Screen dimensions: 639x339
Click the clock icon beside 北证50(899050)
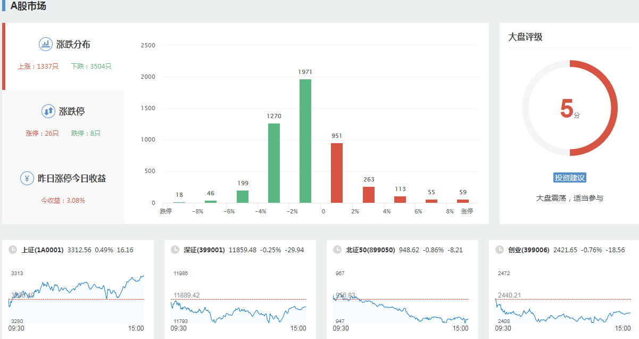pos(336,250)
